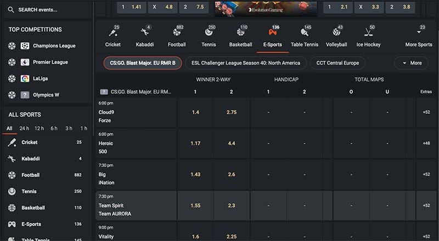The height and width of the screenshot is (241, 439).
Task: Select the 1 h time filter tab
Action: [84, 128]
